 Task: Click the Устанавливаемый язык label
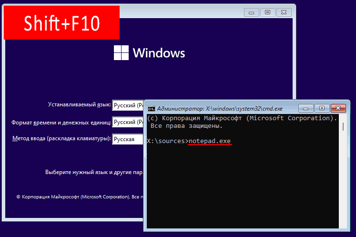[x=80, y=104]
